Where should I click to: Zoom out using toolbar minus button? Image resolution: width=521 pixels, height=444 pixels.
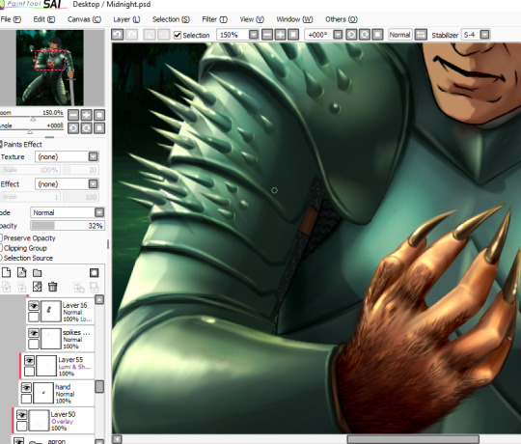[267, 35]
